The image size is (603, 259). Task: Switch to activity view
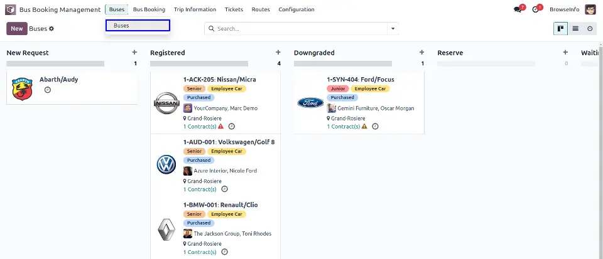[590, 29]
